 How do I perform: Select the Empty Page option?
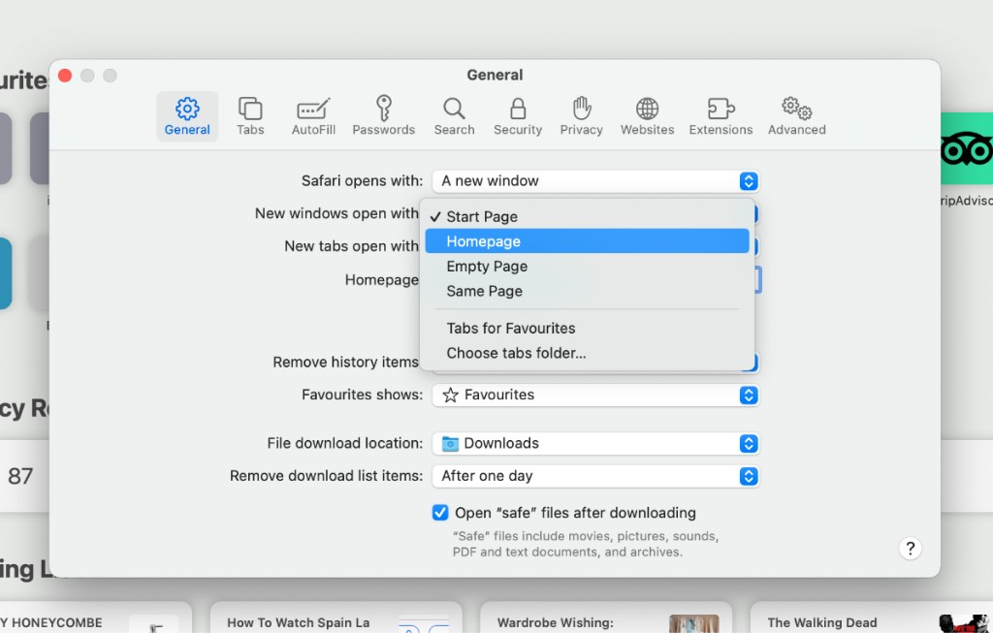click(587, 267)
